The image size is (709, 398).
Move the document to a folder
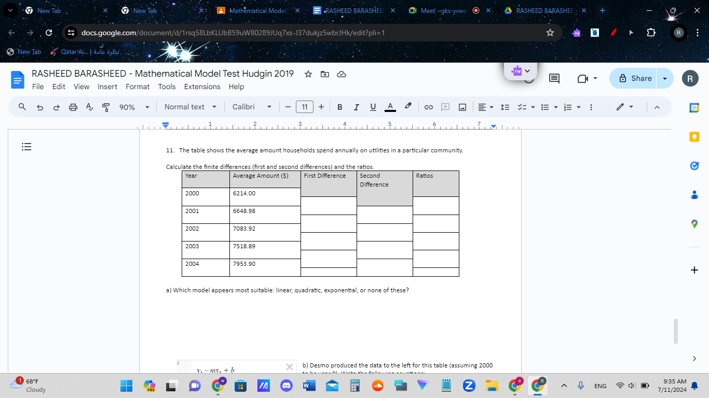click(x=325, y=74)
